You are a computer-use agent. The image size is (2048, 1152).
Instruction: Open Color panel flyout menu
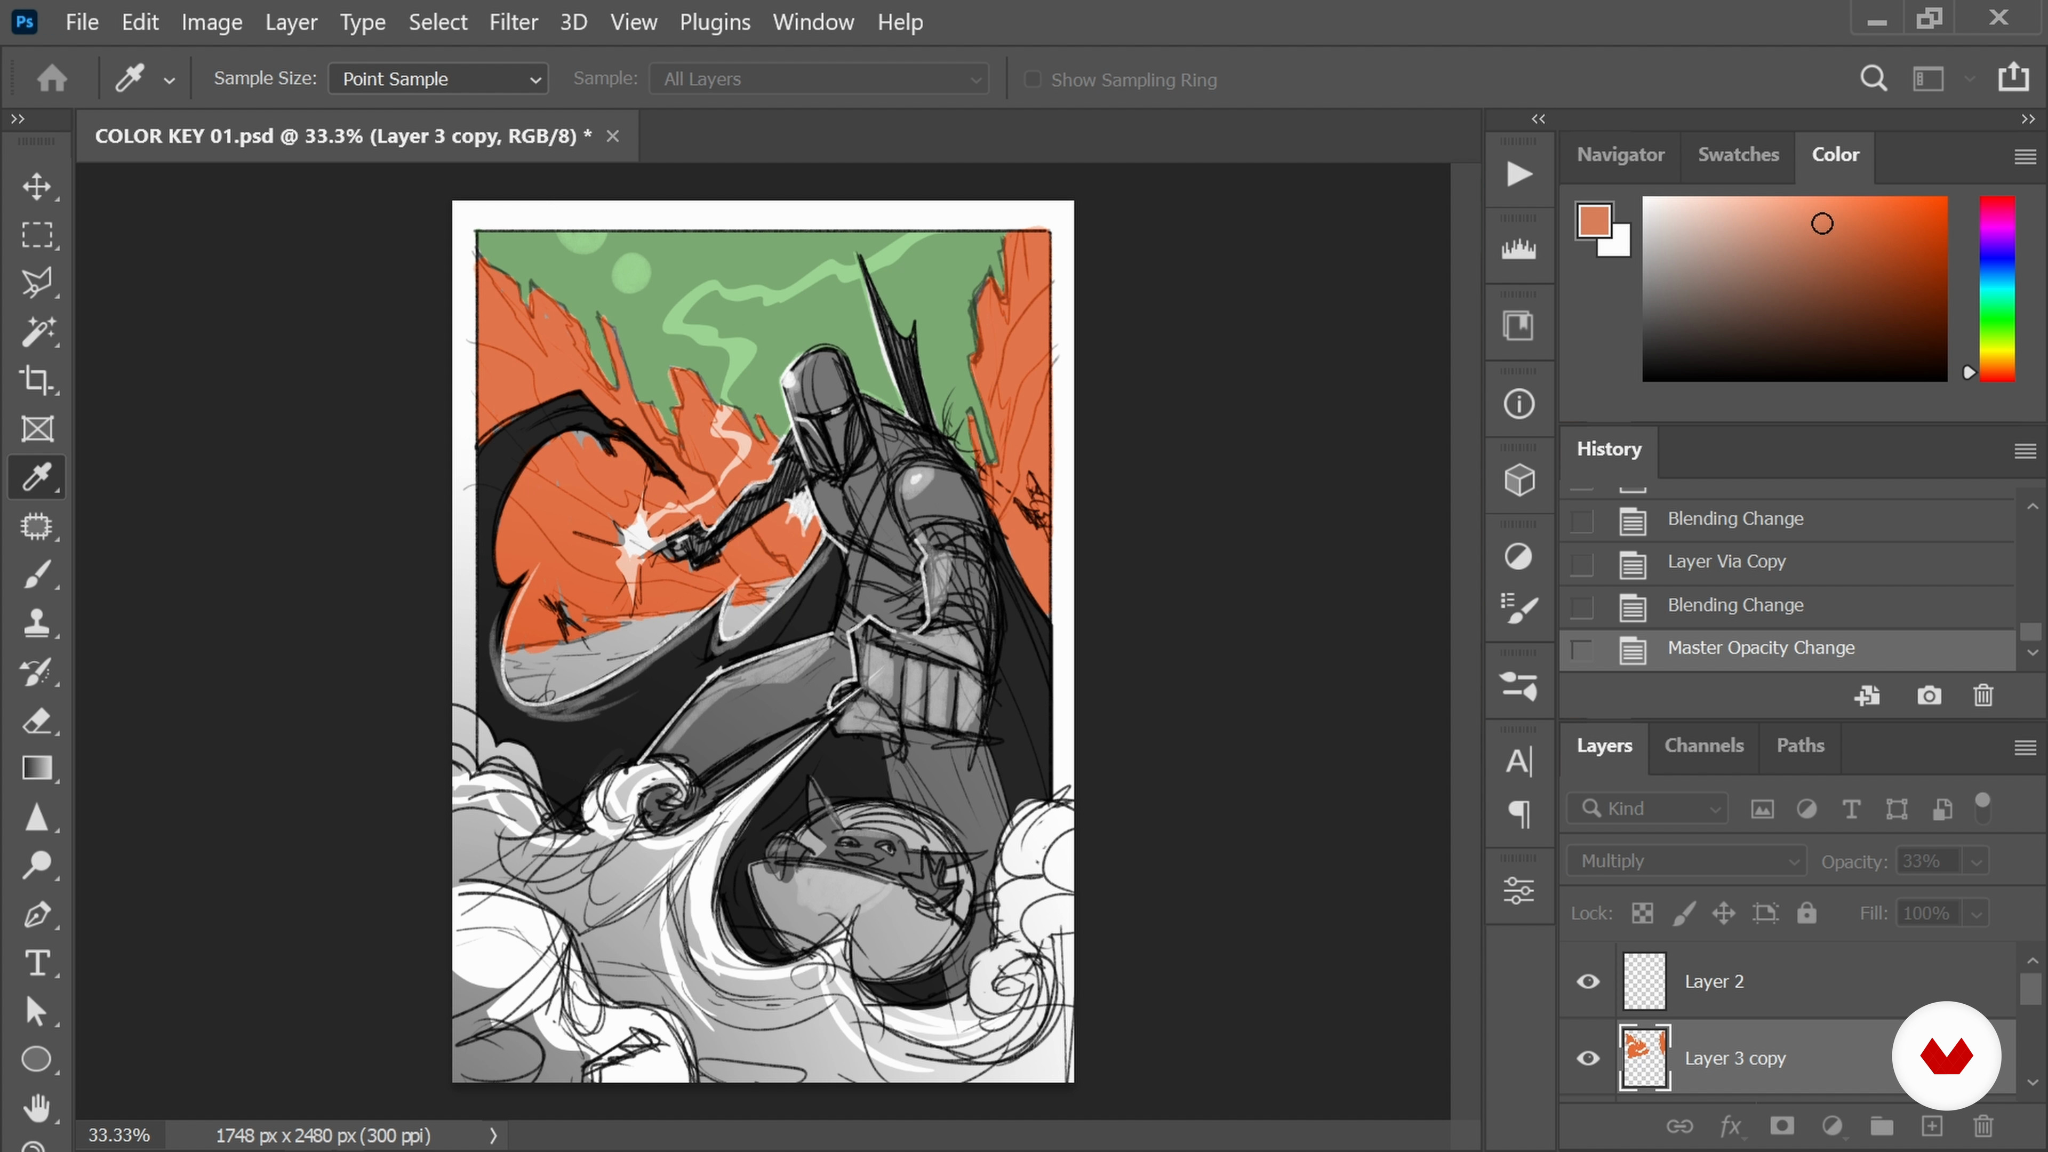2025,157
